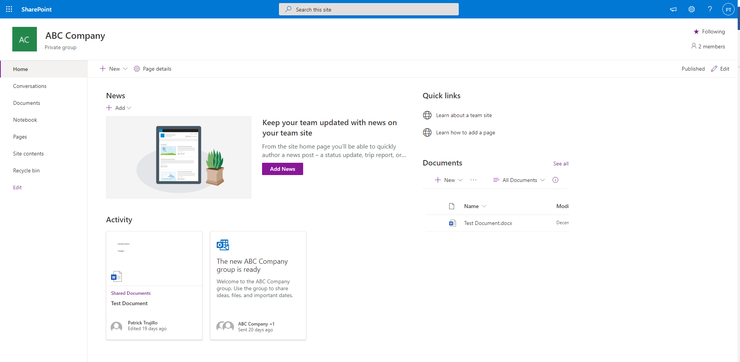
Task: Open the settings gear icon
Action: tap(691, 9)
